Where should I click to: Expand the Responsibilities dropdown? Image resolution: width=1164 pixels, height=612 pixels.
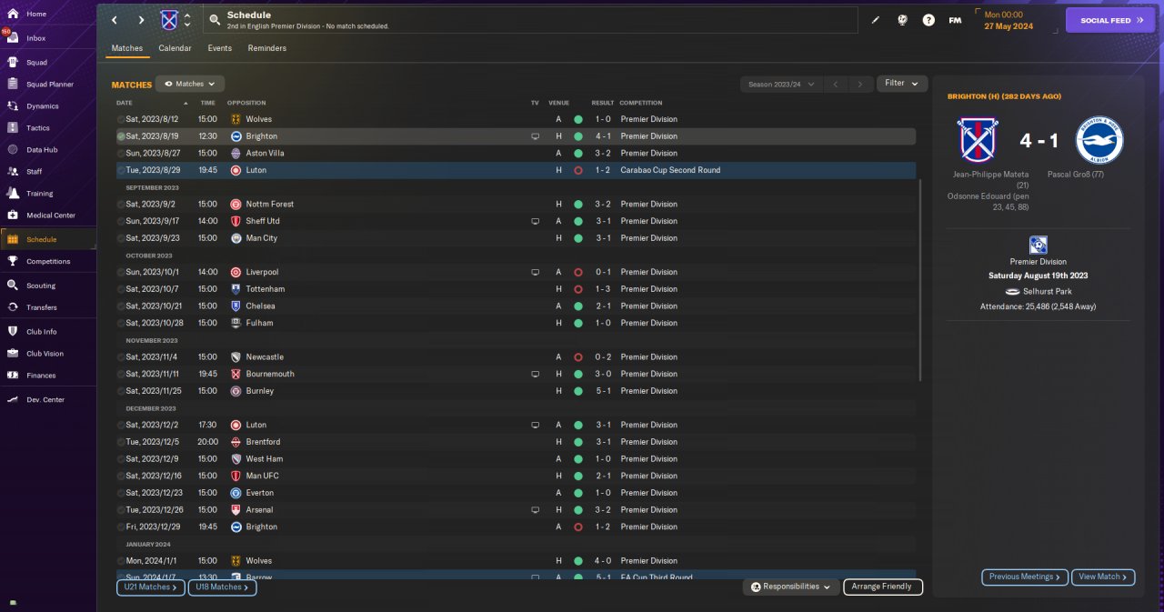click(x=791, y=587)
